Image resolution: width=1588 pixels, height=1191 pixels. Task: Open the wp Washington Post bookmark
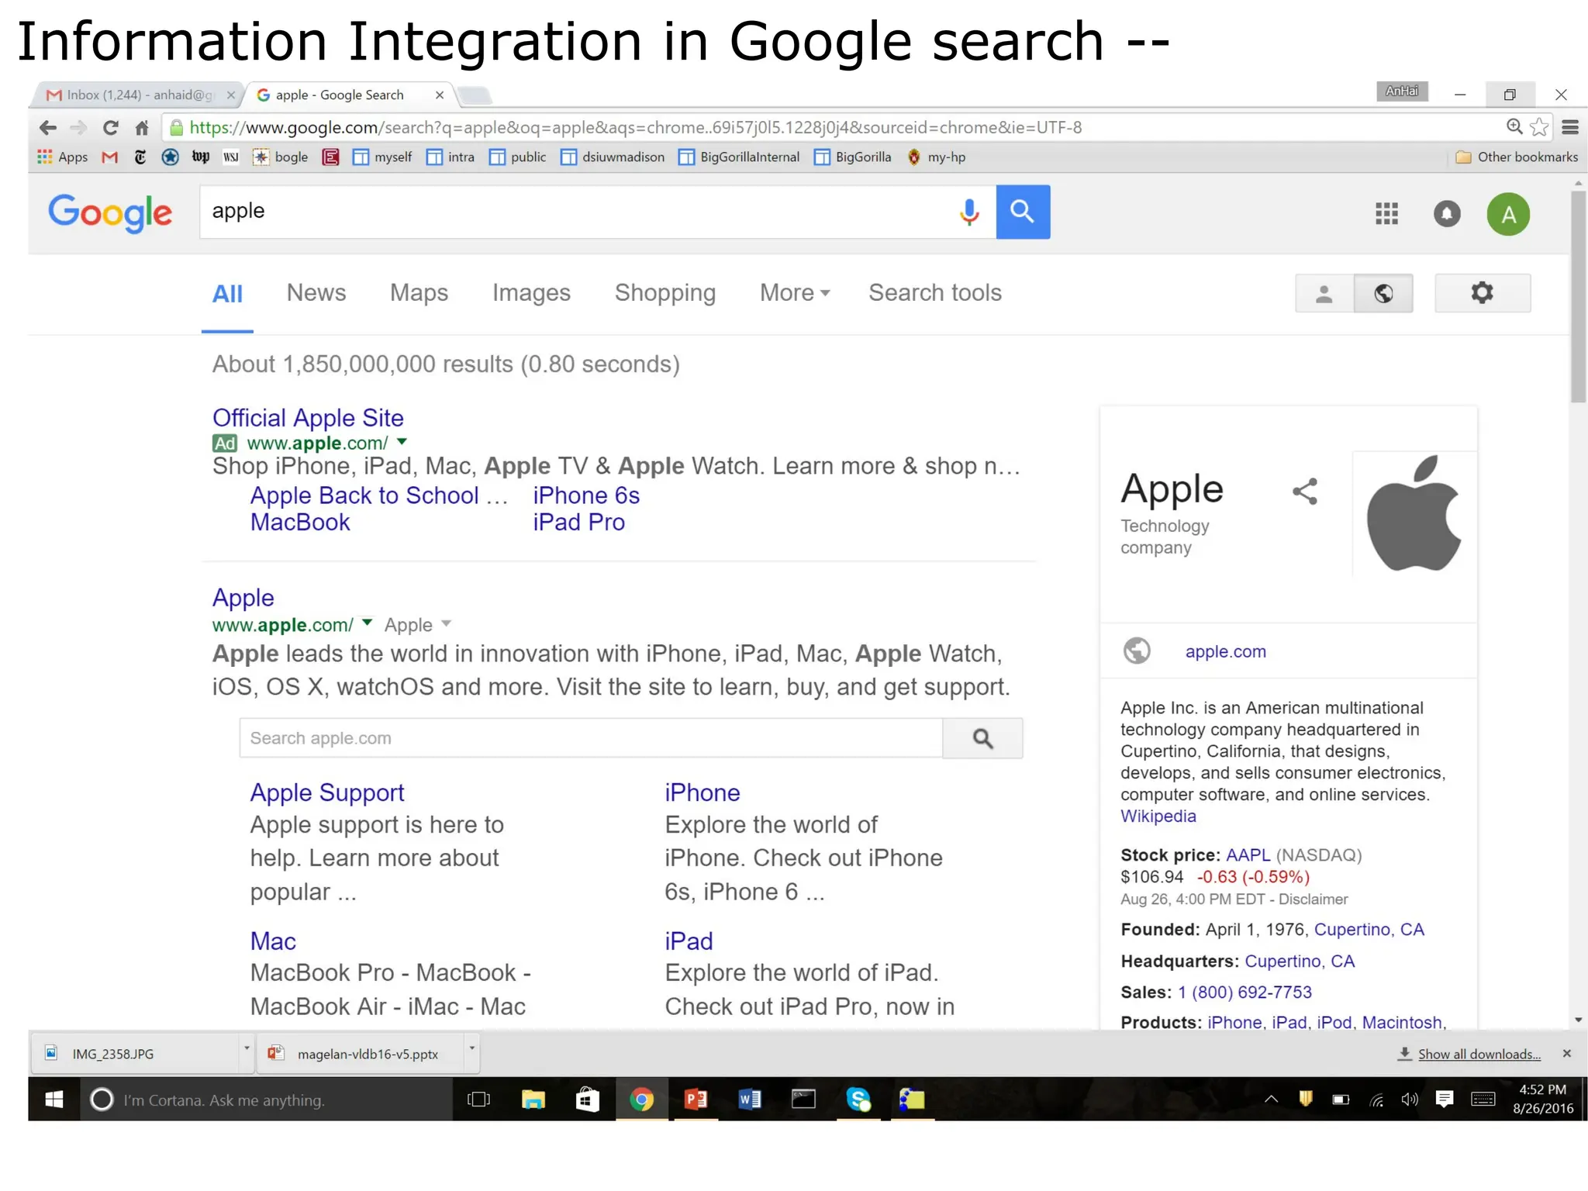tap(200, 157)
